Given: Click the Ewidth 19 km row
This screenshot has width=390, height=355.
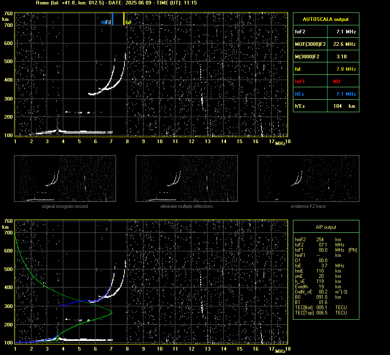Looking at the screenshot, I should coord(318,287).
